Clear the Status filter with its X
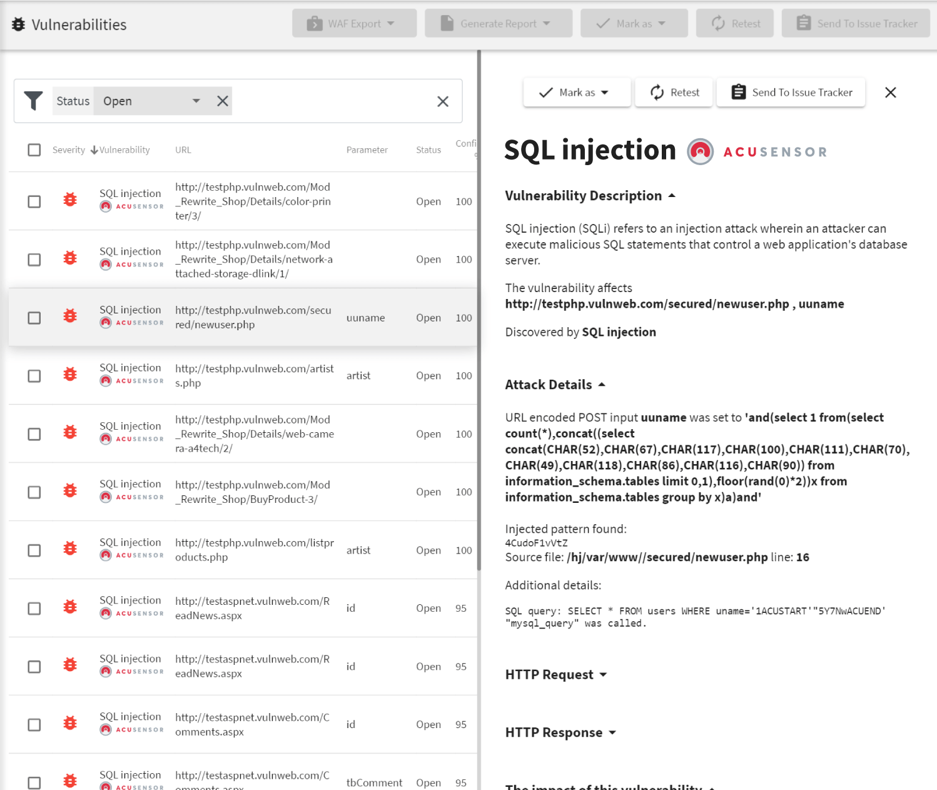 (222, 101)
